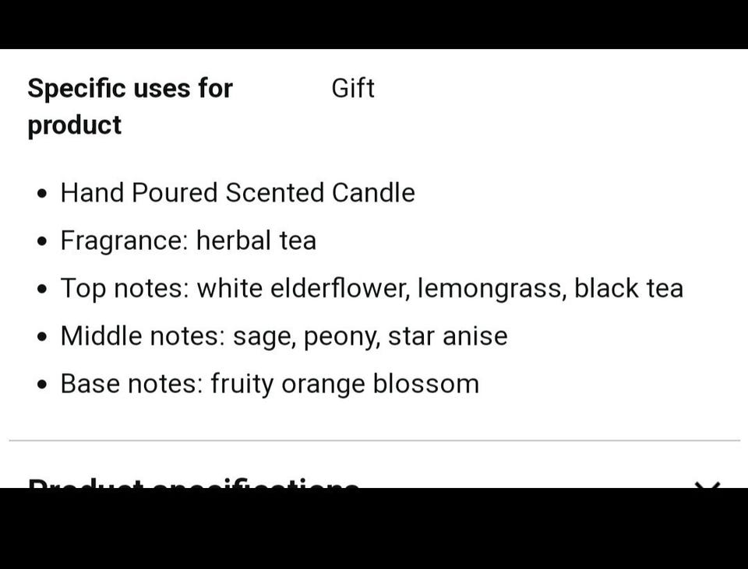This screenshot has width=748, height=569.
Task: Click the 'Hand Poured Scented Candle' bullet text
Action: [x=238, y=193]
